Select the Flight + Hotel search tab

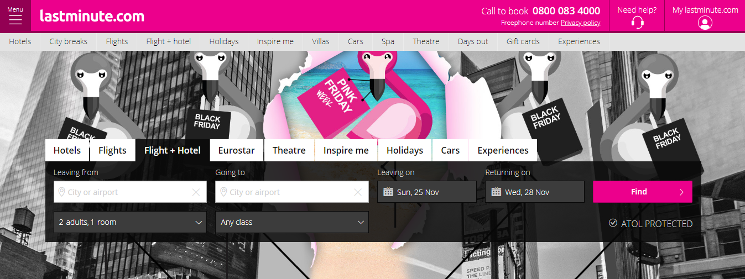tap(173, 150)
